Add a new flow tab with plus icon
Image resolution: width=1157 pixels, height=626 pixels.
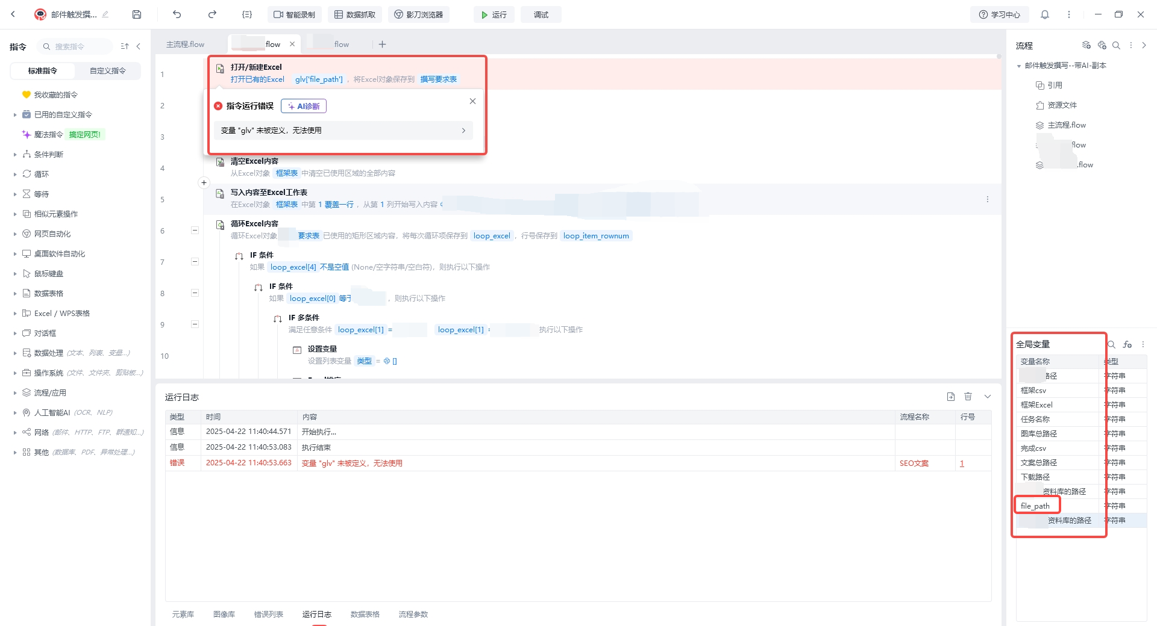tap(382, 44)
